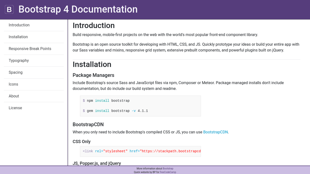This screenshot has height=174, width=310.
Task: Visit the freeCodeCamp footer link
Action: 168,172
